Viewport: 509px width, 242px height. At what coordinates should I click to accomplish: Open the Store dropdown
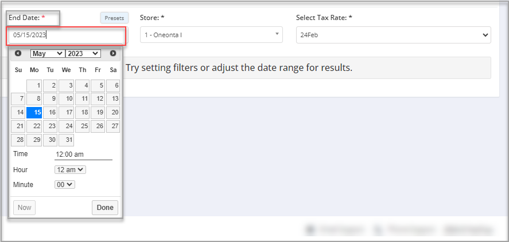[x=212, y=35]
